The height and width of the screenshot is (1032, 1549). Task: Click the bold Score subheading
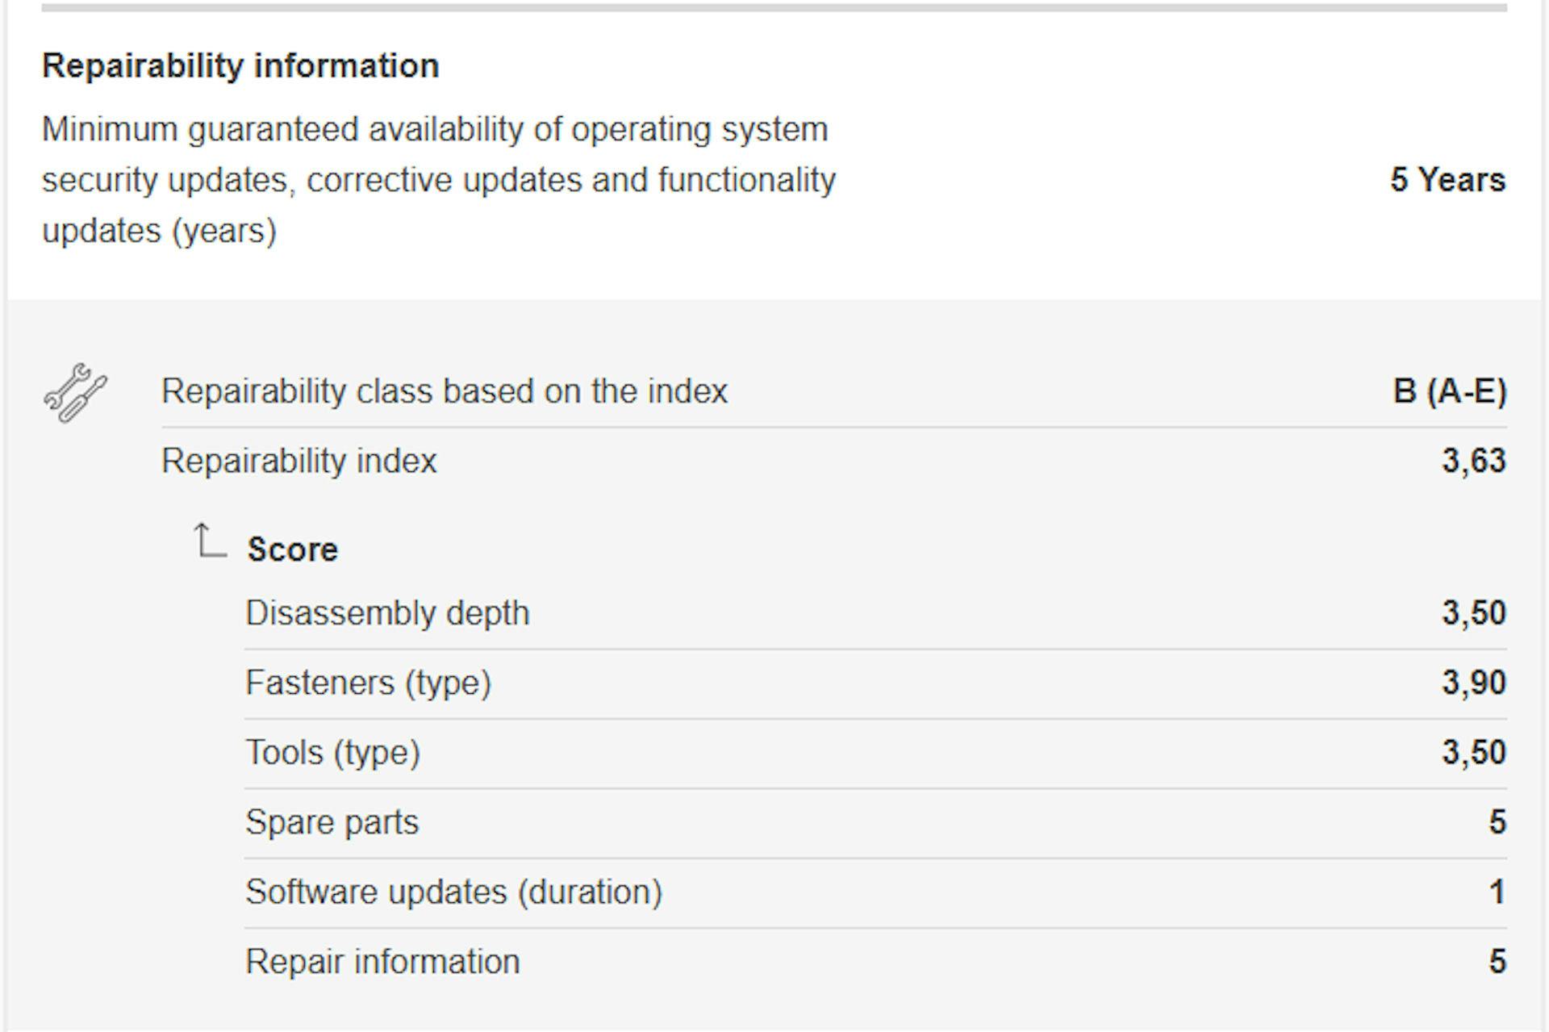(x=293, y=549)
